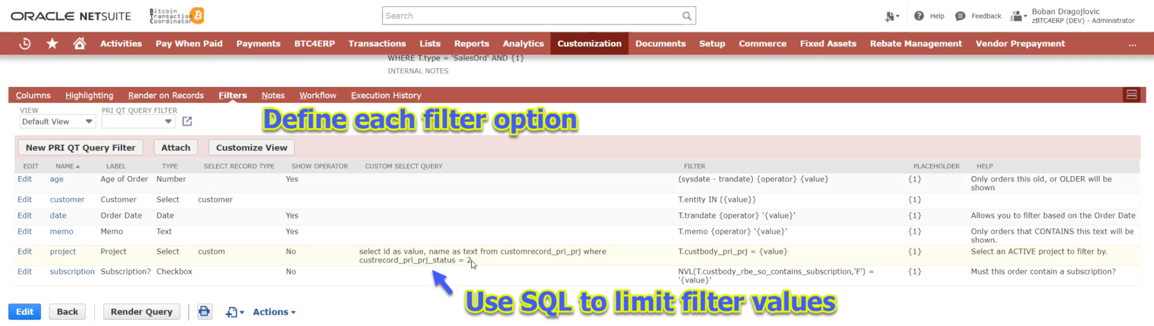
Task: Go to the Home house icon
Action: coord(79,43)
